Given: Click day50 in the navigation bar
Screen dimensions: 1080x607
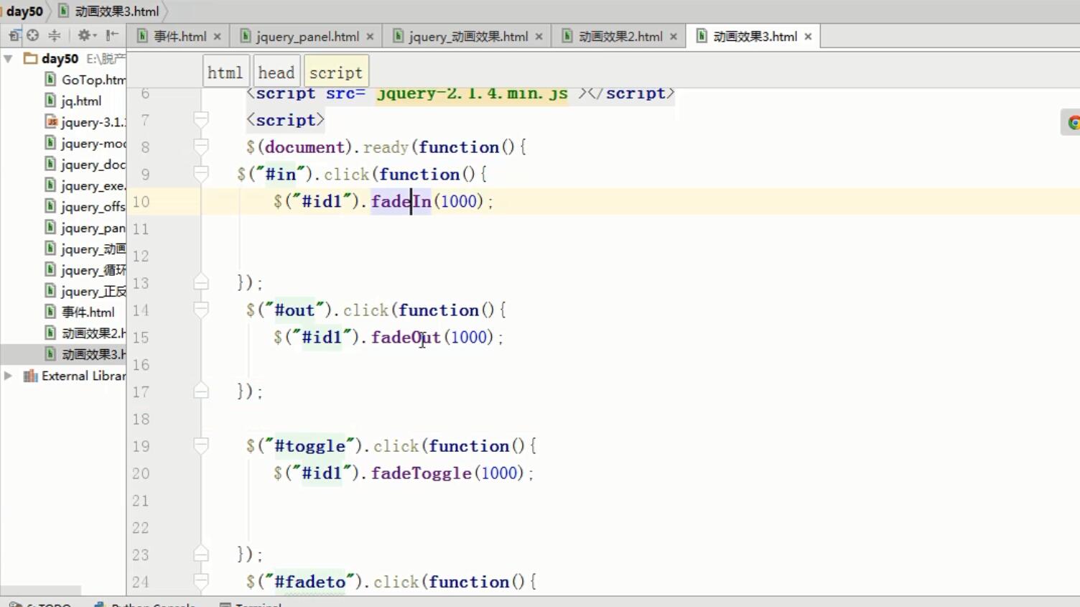Looking at the screenshot, I should [24, 11].
